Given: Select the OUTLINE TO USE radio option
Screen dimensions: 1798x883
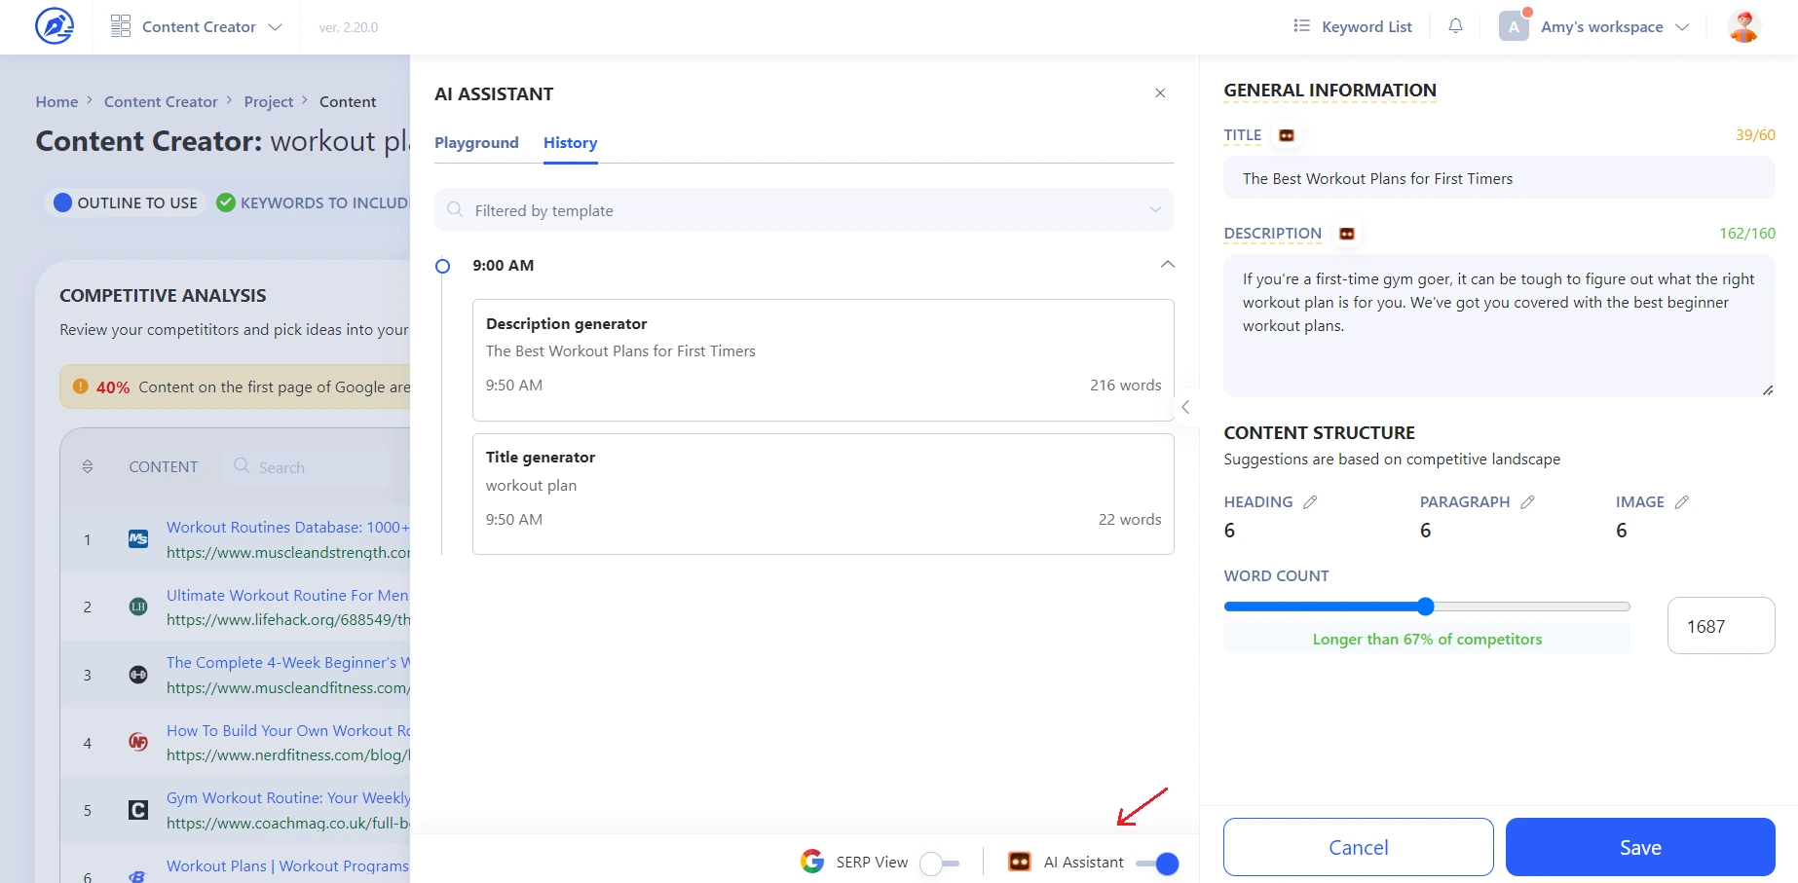Looking at the screenshot, I should [63, 202].
